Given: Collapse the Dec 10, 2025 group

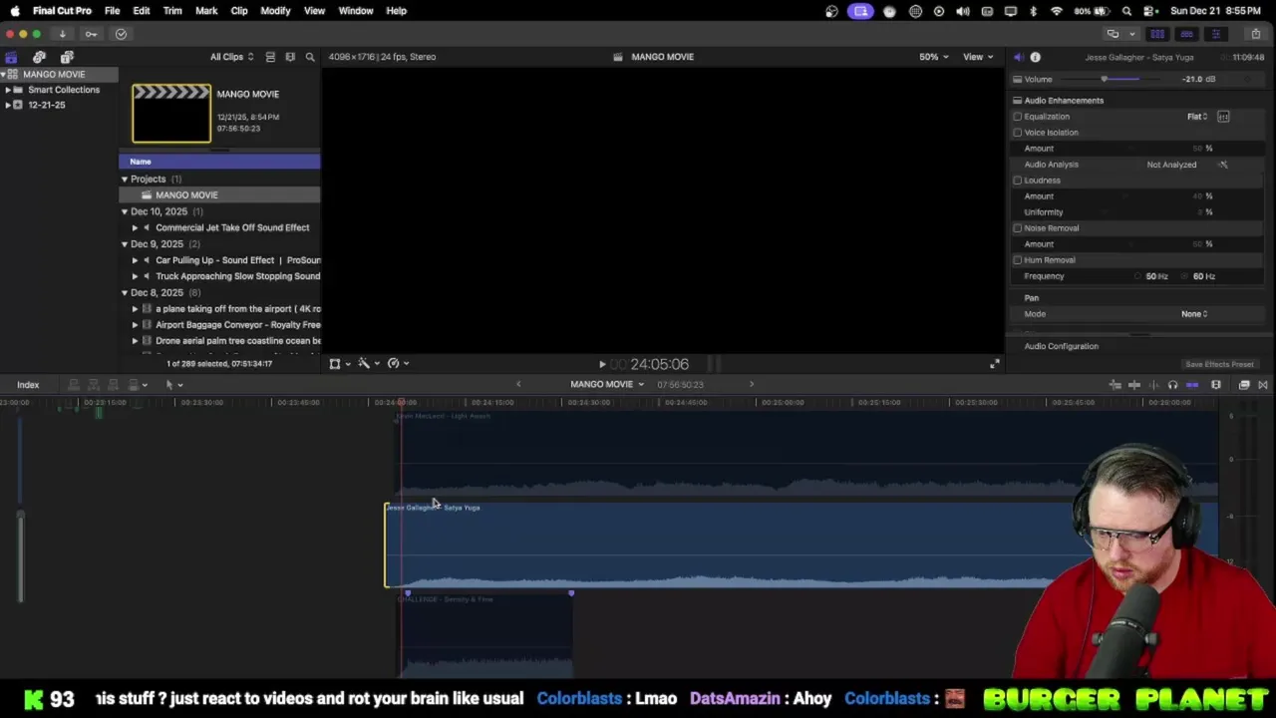Looking at the screenshot, I should coord(125,211).
